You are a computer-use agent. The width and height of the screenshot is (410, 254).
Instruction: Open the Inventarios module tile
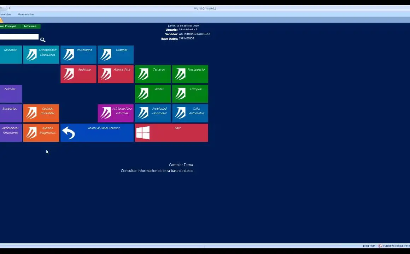[78, 55]
